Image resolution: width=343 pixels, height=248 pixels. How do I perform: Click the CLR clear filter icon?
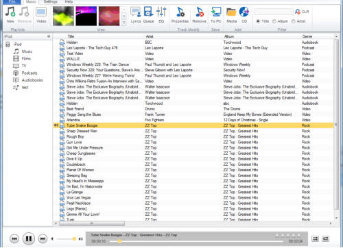coord(302,12)
